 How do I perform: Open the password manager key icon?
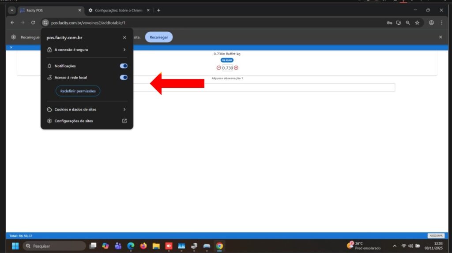point(389,22)
